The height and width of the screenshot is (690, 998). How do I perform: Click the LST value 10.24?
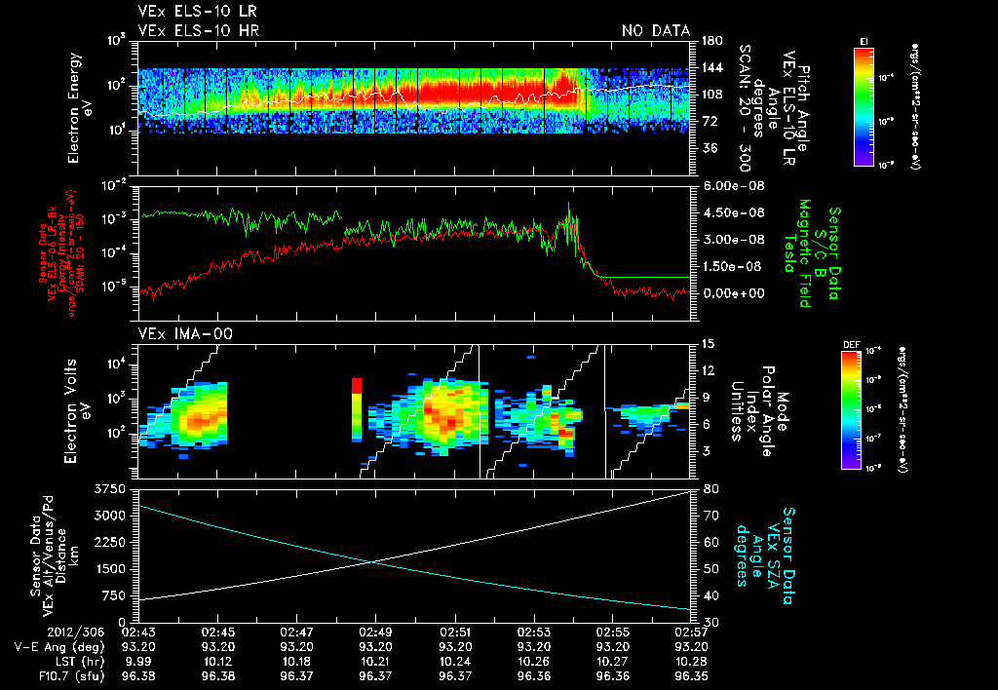point(454,662)
